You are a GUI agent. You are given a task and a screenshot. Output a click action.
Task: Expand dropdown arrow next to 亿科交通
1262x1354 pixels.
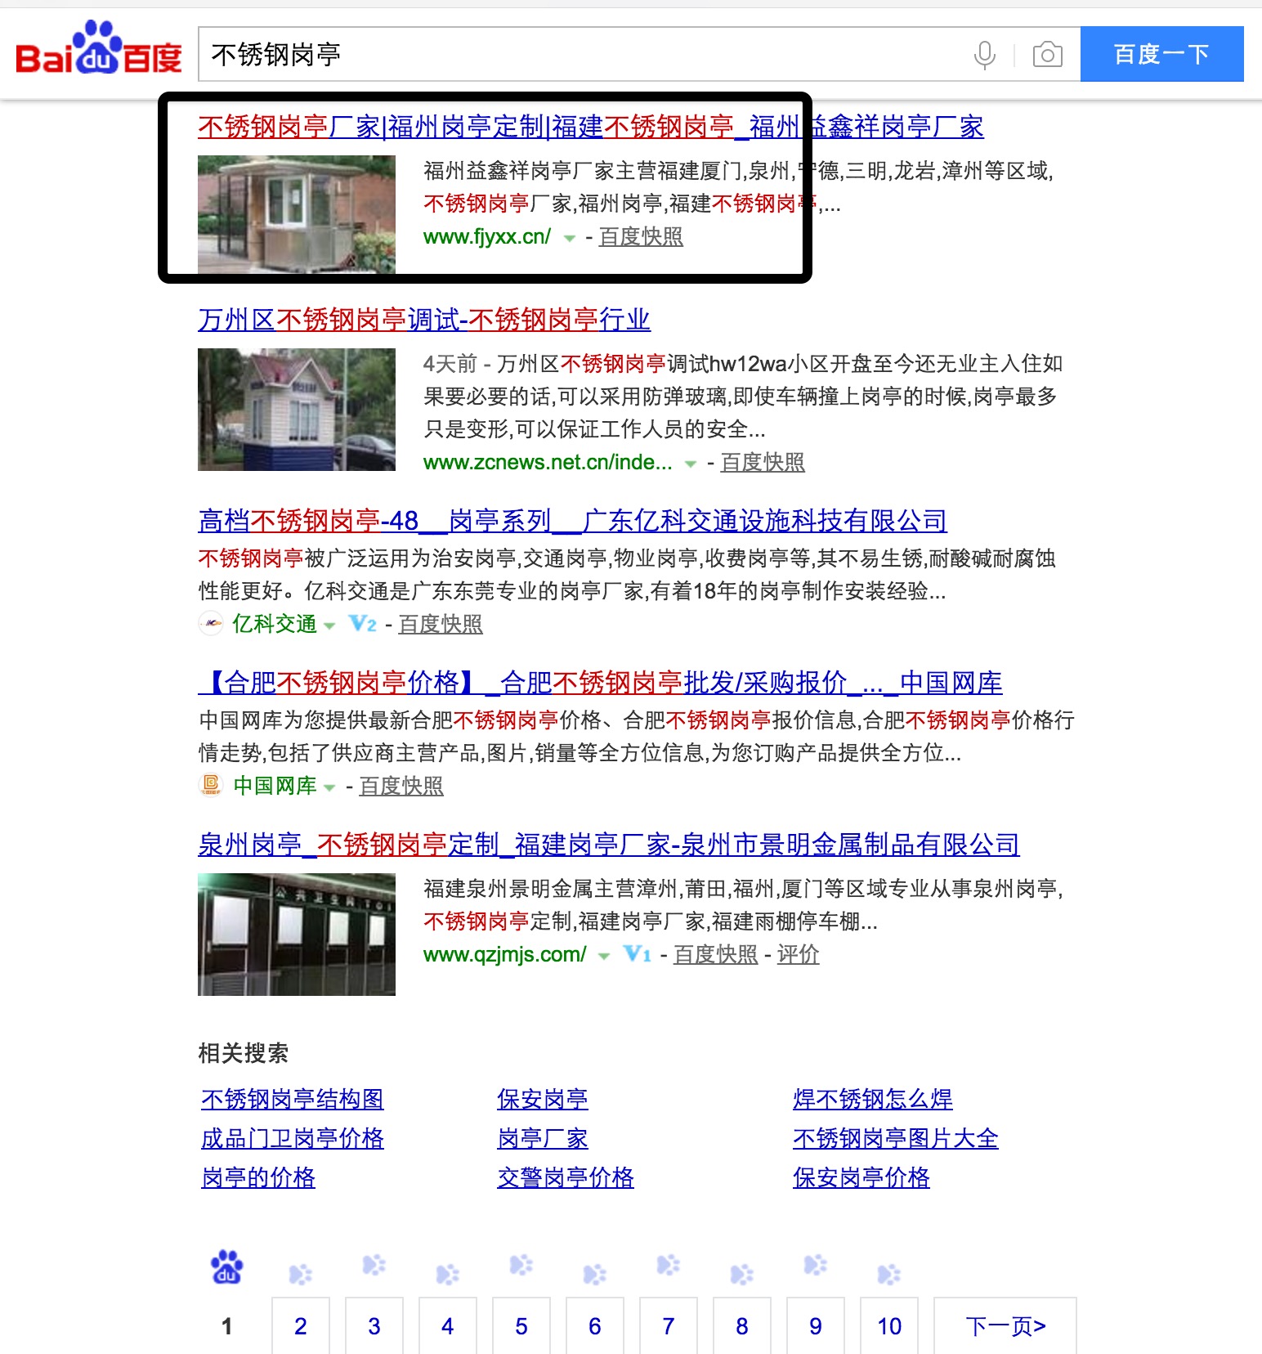[329, 625]
